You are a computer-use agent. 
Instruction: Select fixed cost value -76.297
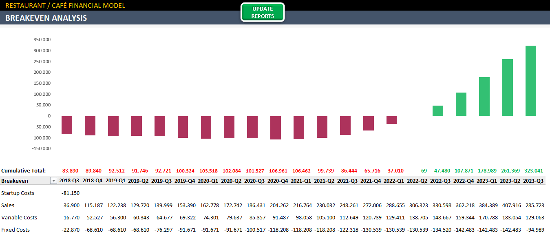point(163,230)
